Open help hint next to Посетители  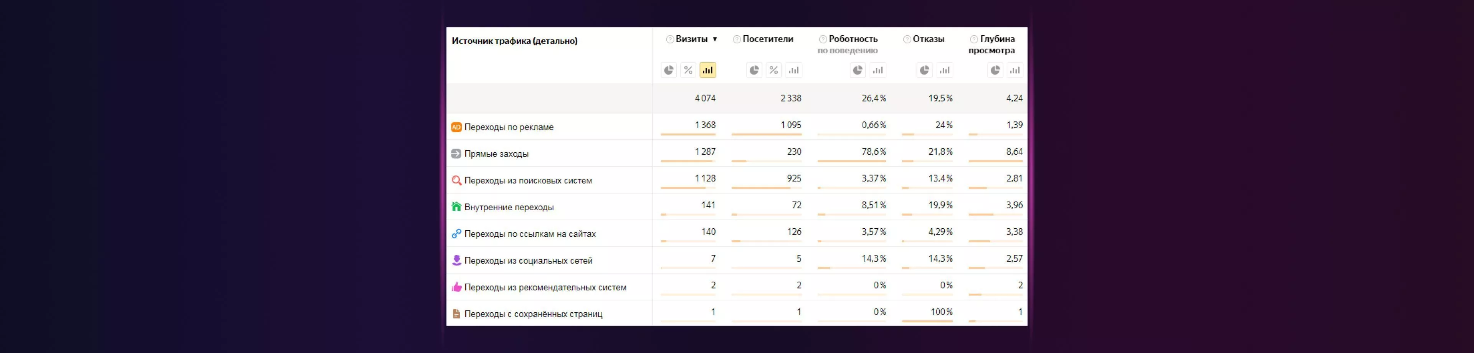click(x=737, y=40)
